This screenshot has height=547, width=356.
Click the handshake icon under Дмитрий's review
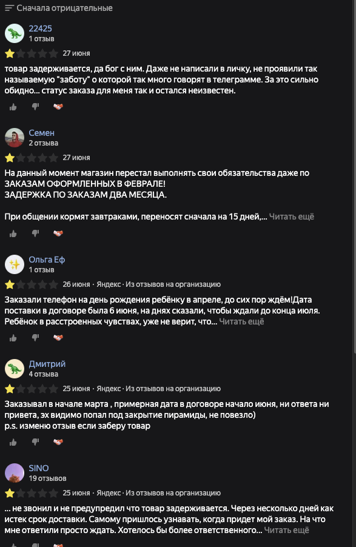coord(58,442)
